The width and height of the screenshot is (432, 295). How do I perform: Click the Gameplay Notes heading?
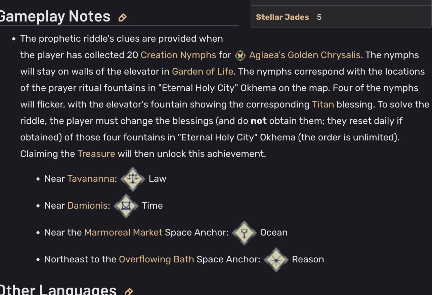(55, 16)
